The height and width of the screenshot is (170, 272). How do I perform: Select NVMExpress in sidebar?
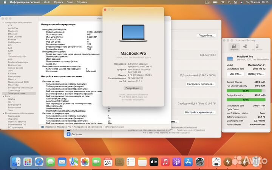click(14, 42)
